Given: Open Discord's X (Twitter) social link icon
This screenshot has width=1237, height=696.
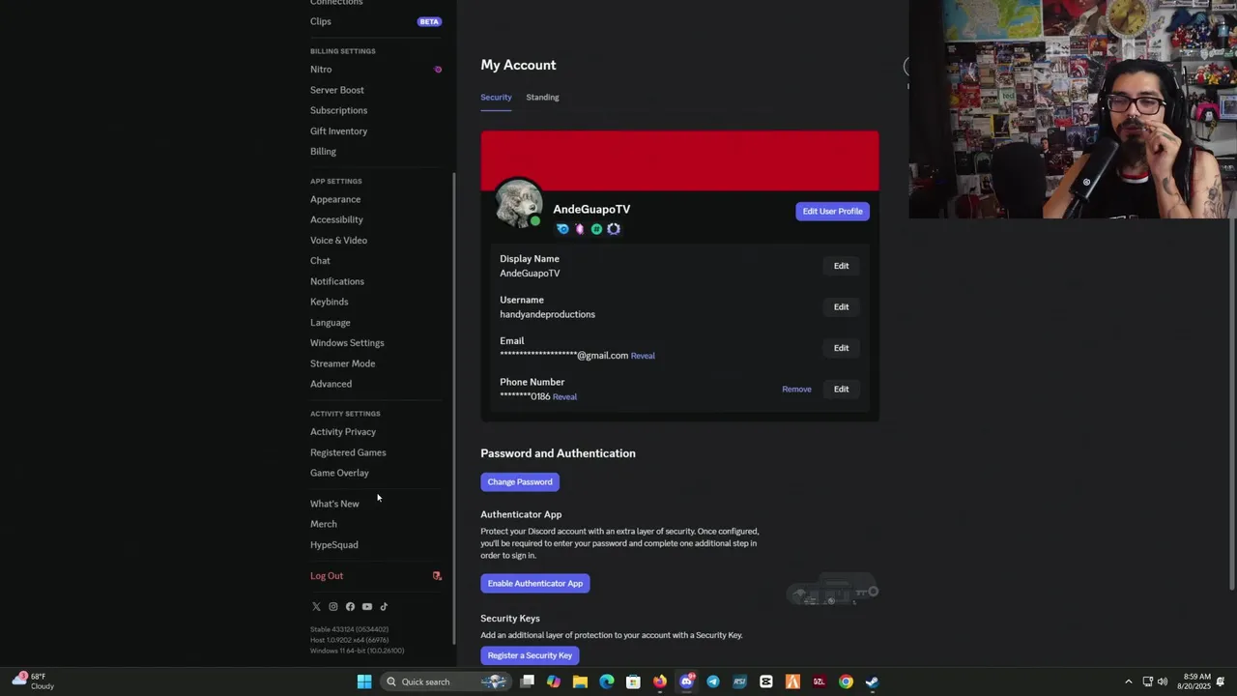Looking at the screenshot, I should click(316, 607).
